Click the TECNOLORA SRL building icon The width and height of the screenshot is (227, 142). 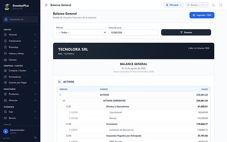tap(6, 19)
